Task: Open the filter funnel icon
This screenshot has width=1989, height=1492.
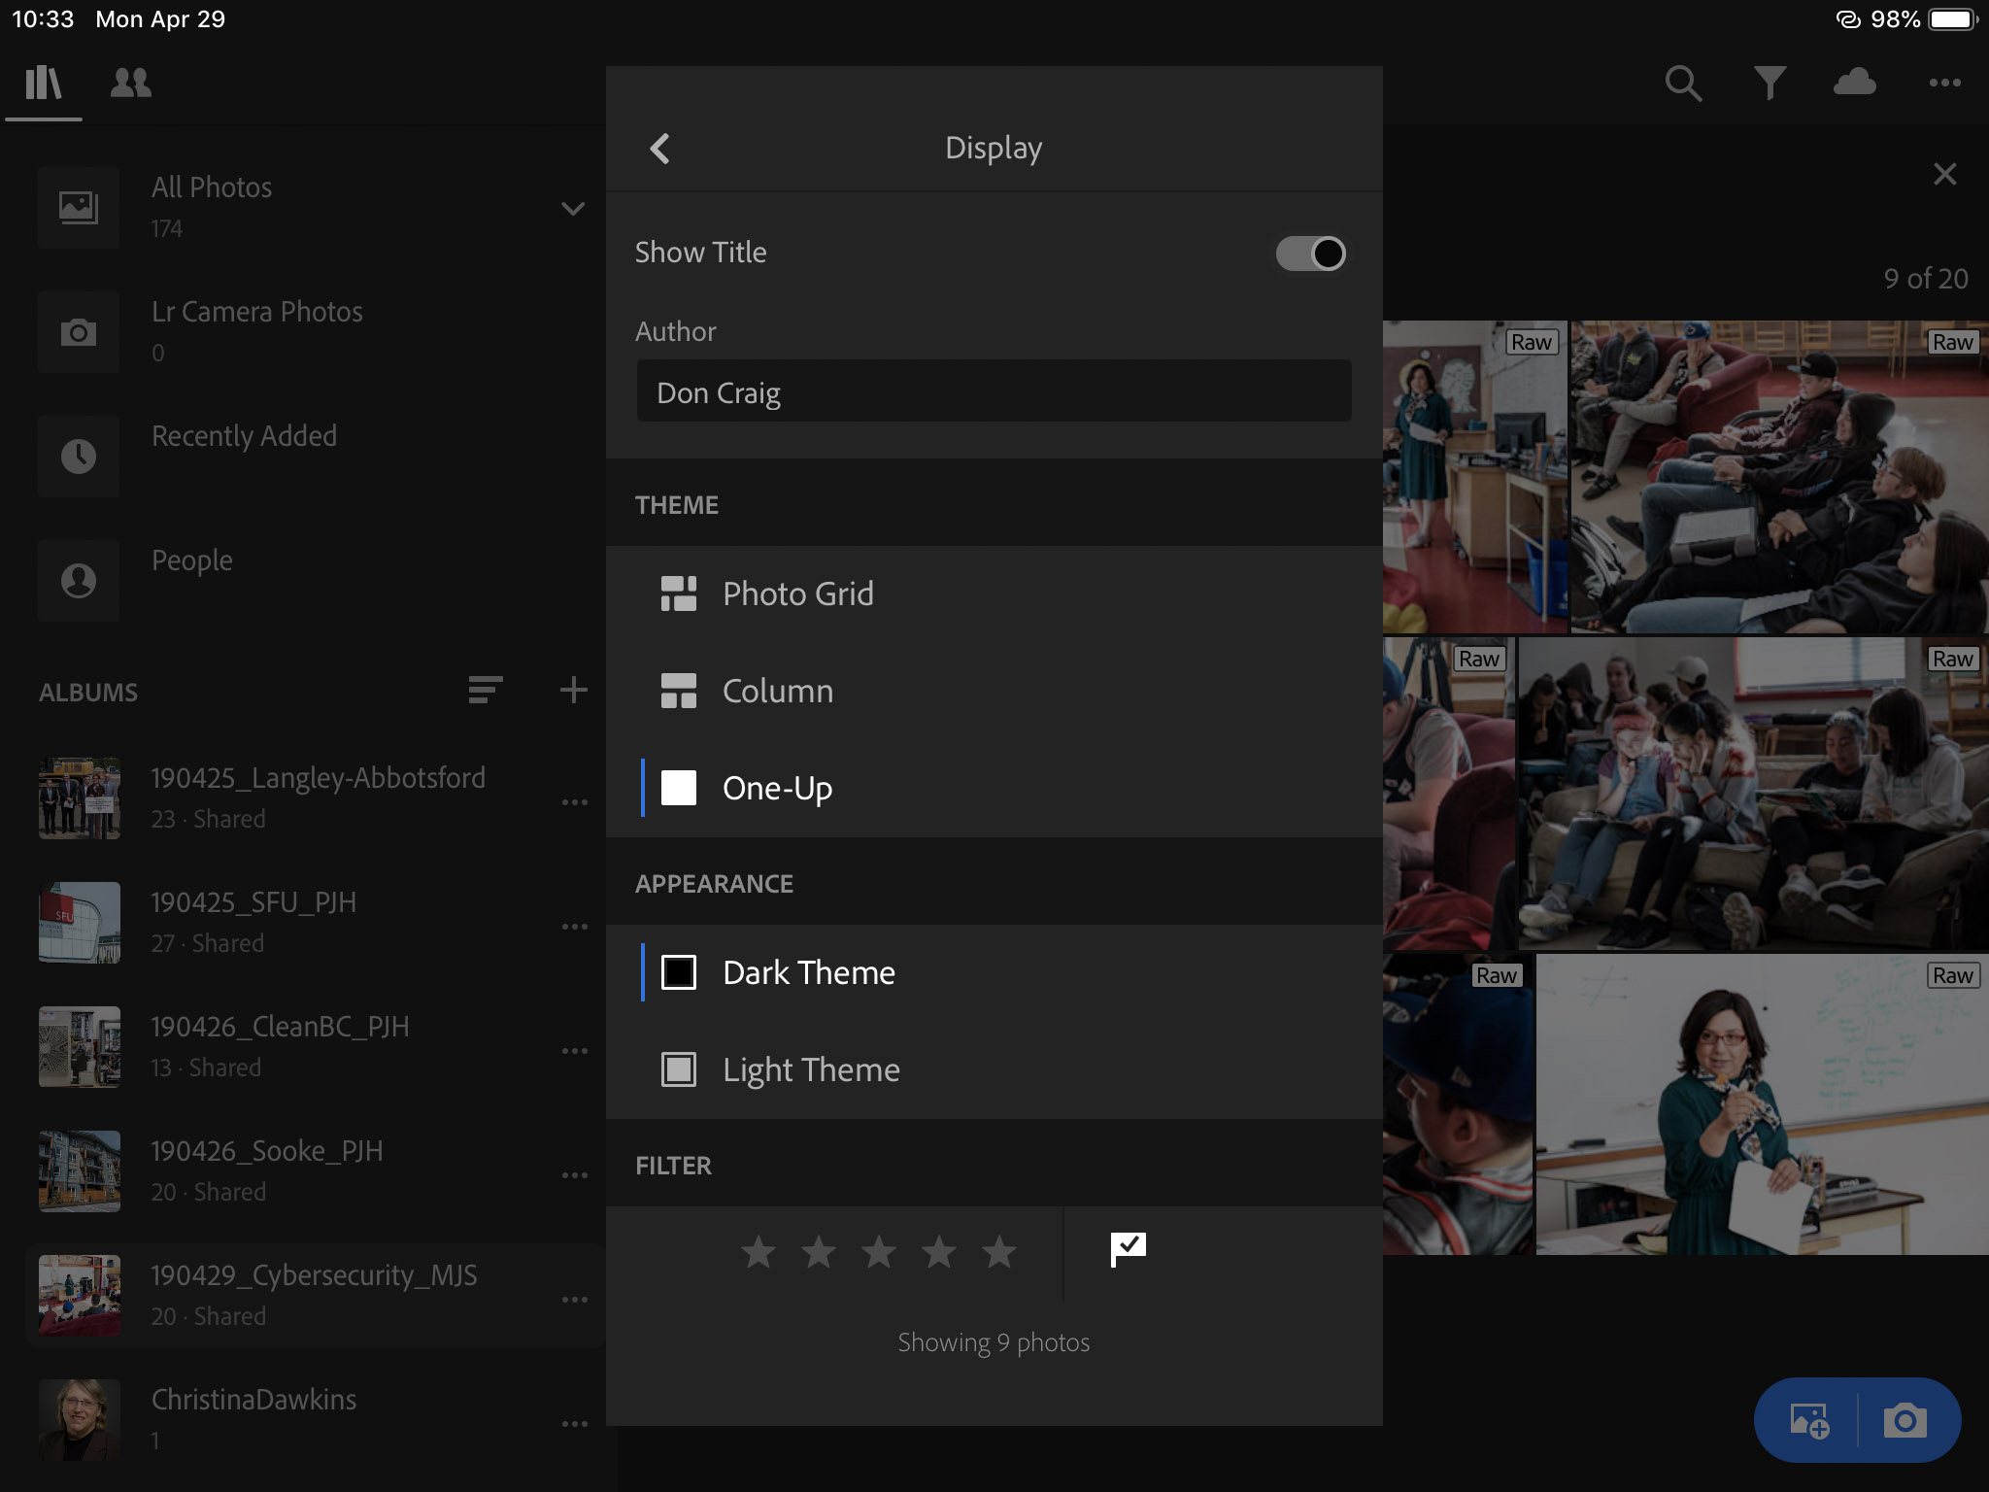Action: 1770,84
